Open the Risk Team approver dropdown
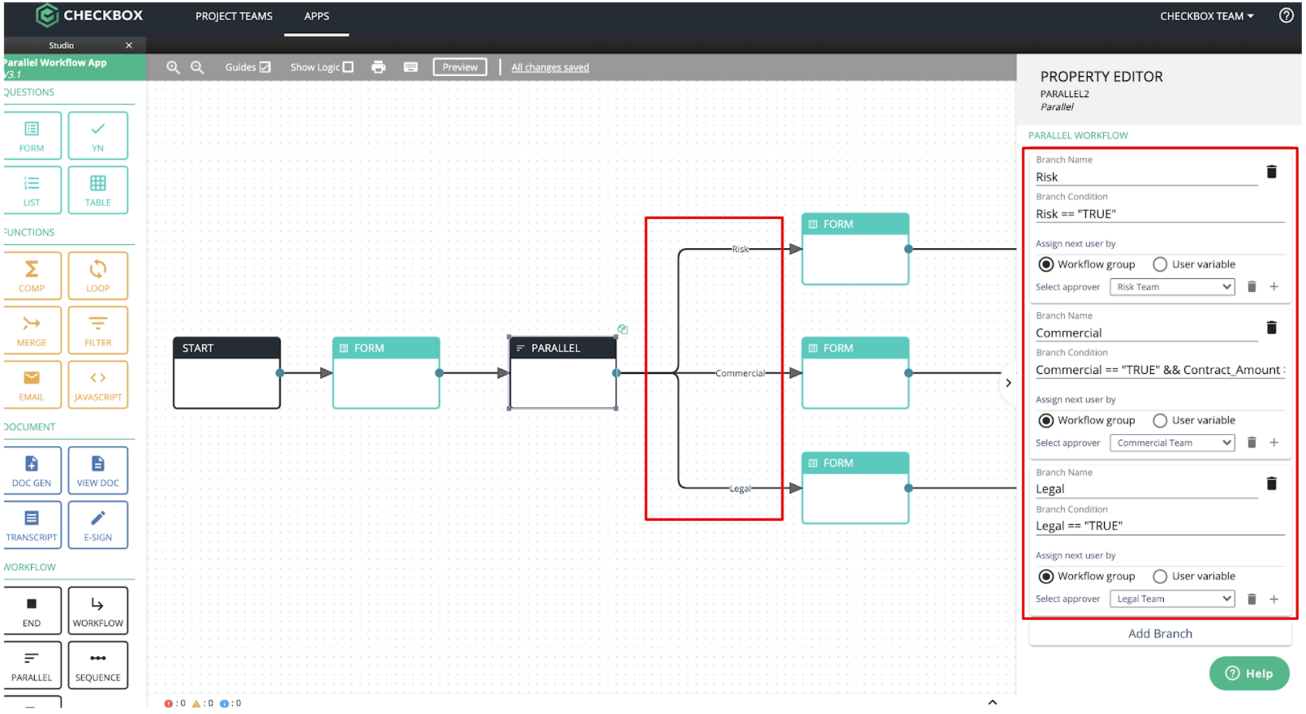 pos(1172,287)
